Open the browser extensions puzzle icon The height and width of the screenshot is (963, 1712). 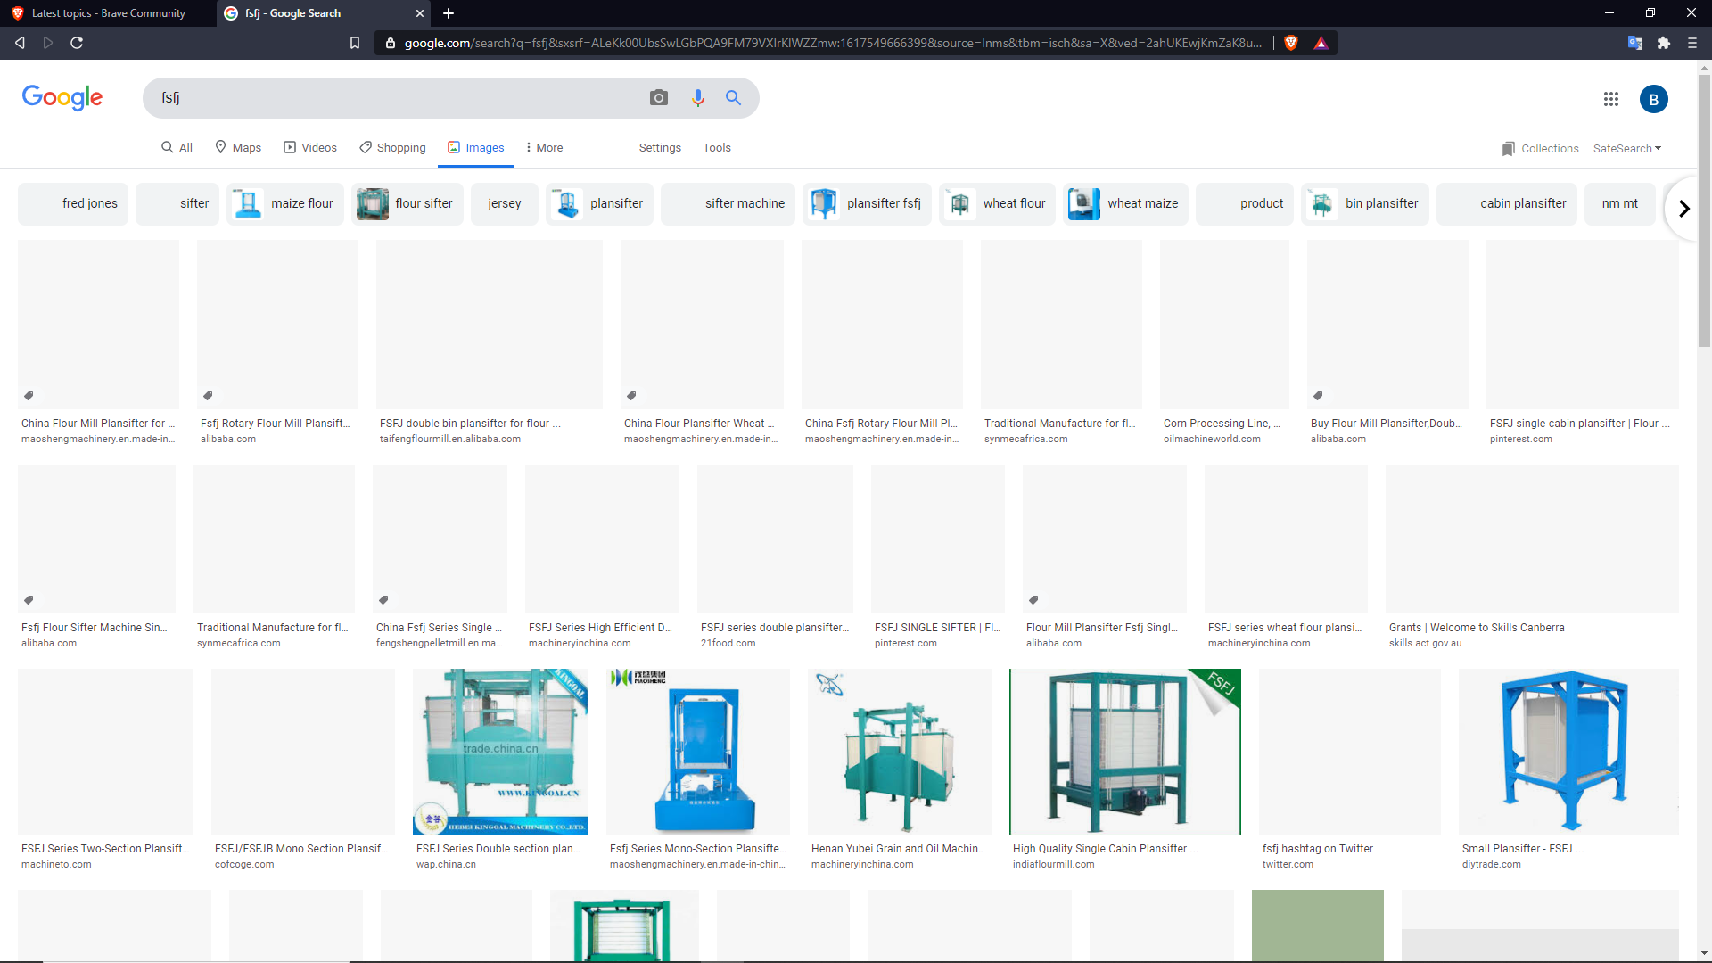(x=1663, y=43)
